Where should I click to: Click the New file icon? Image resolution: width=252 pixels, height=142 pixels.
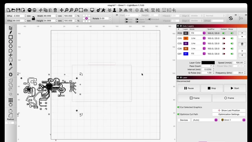(9, 10)
